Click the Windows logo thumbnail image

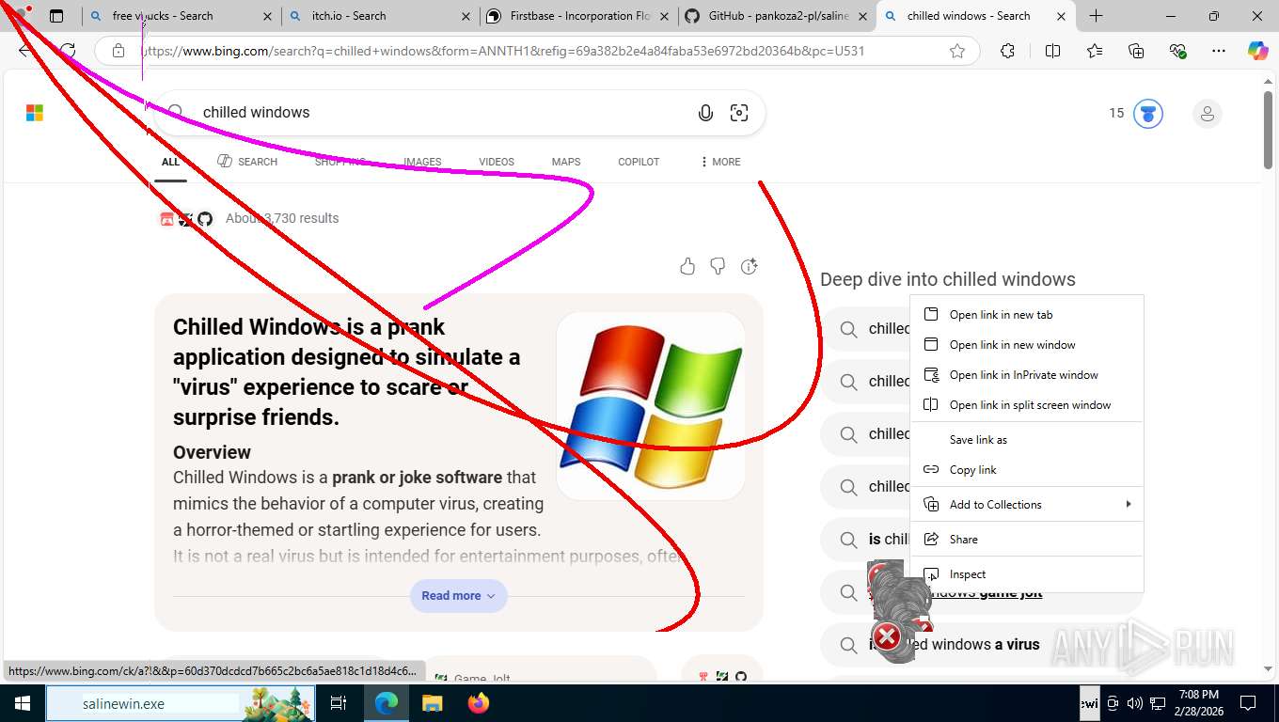click(651, 406)
